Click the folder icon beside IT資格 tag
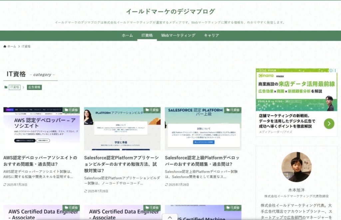Screen dimensions: 341x220 (6, 87)
